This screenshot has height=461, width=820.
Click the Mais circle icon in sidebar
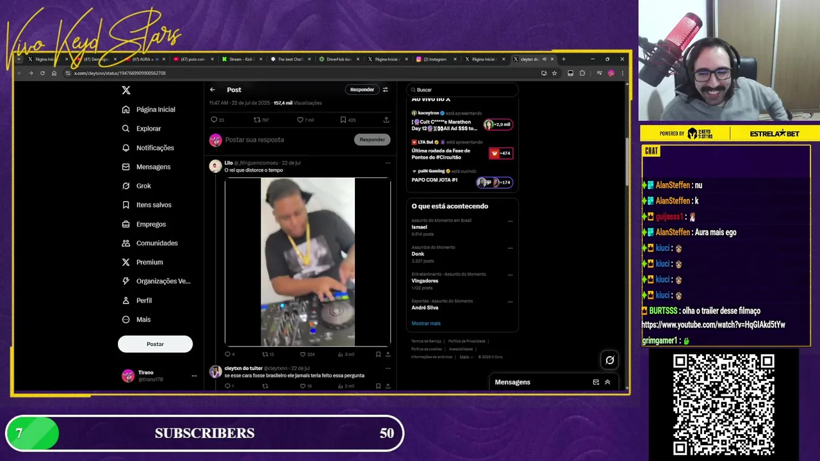[x=126, y=319]
